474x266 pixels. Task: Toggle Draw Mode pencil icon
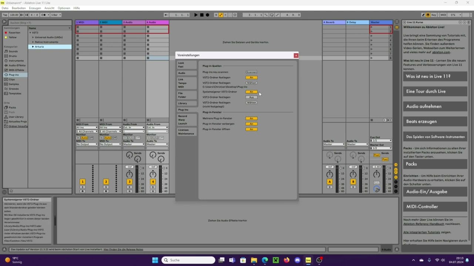[424, 15]
